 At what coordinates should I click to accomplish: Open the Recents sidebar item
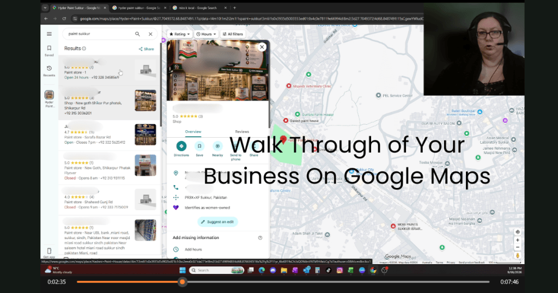pyautogui.click(x=49, y=71)
